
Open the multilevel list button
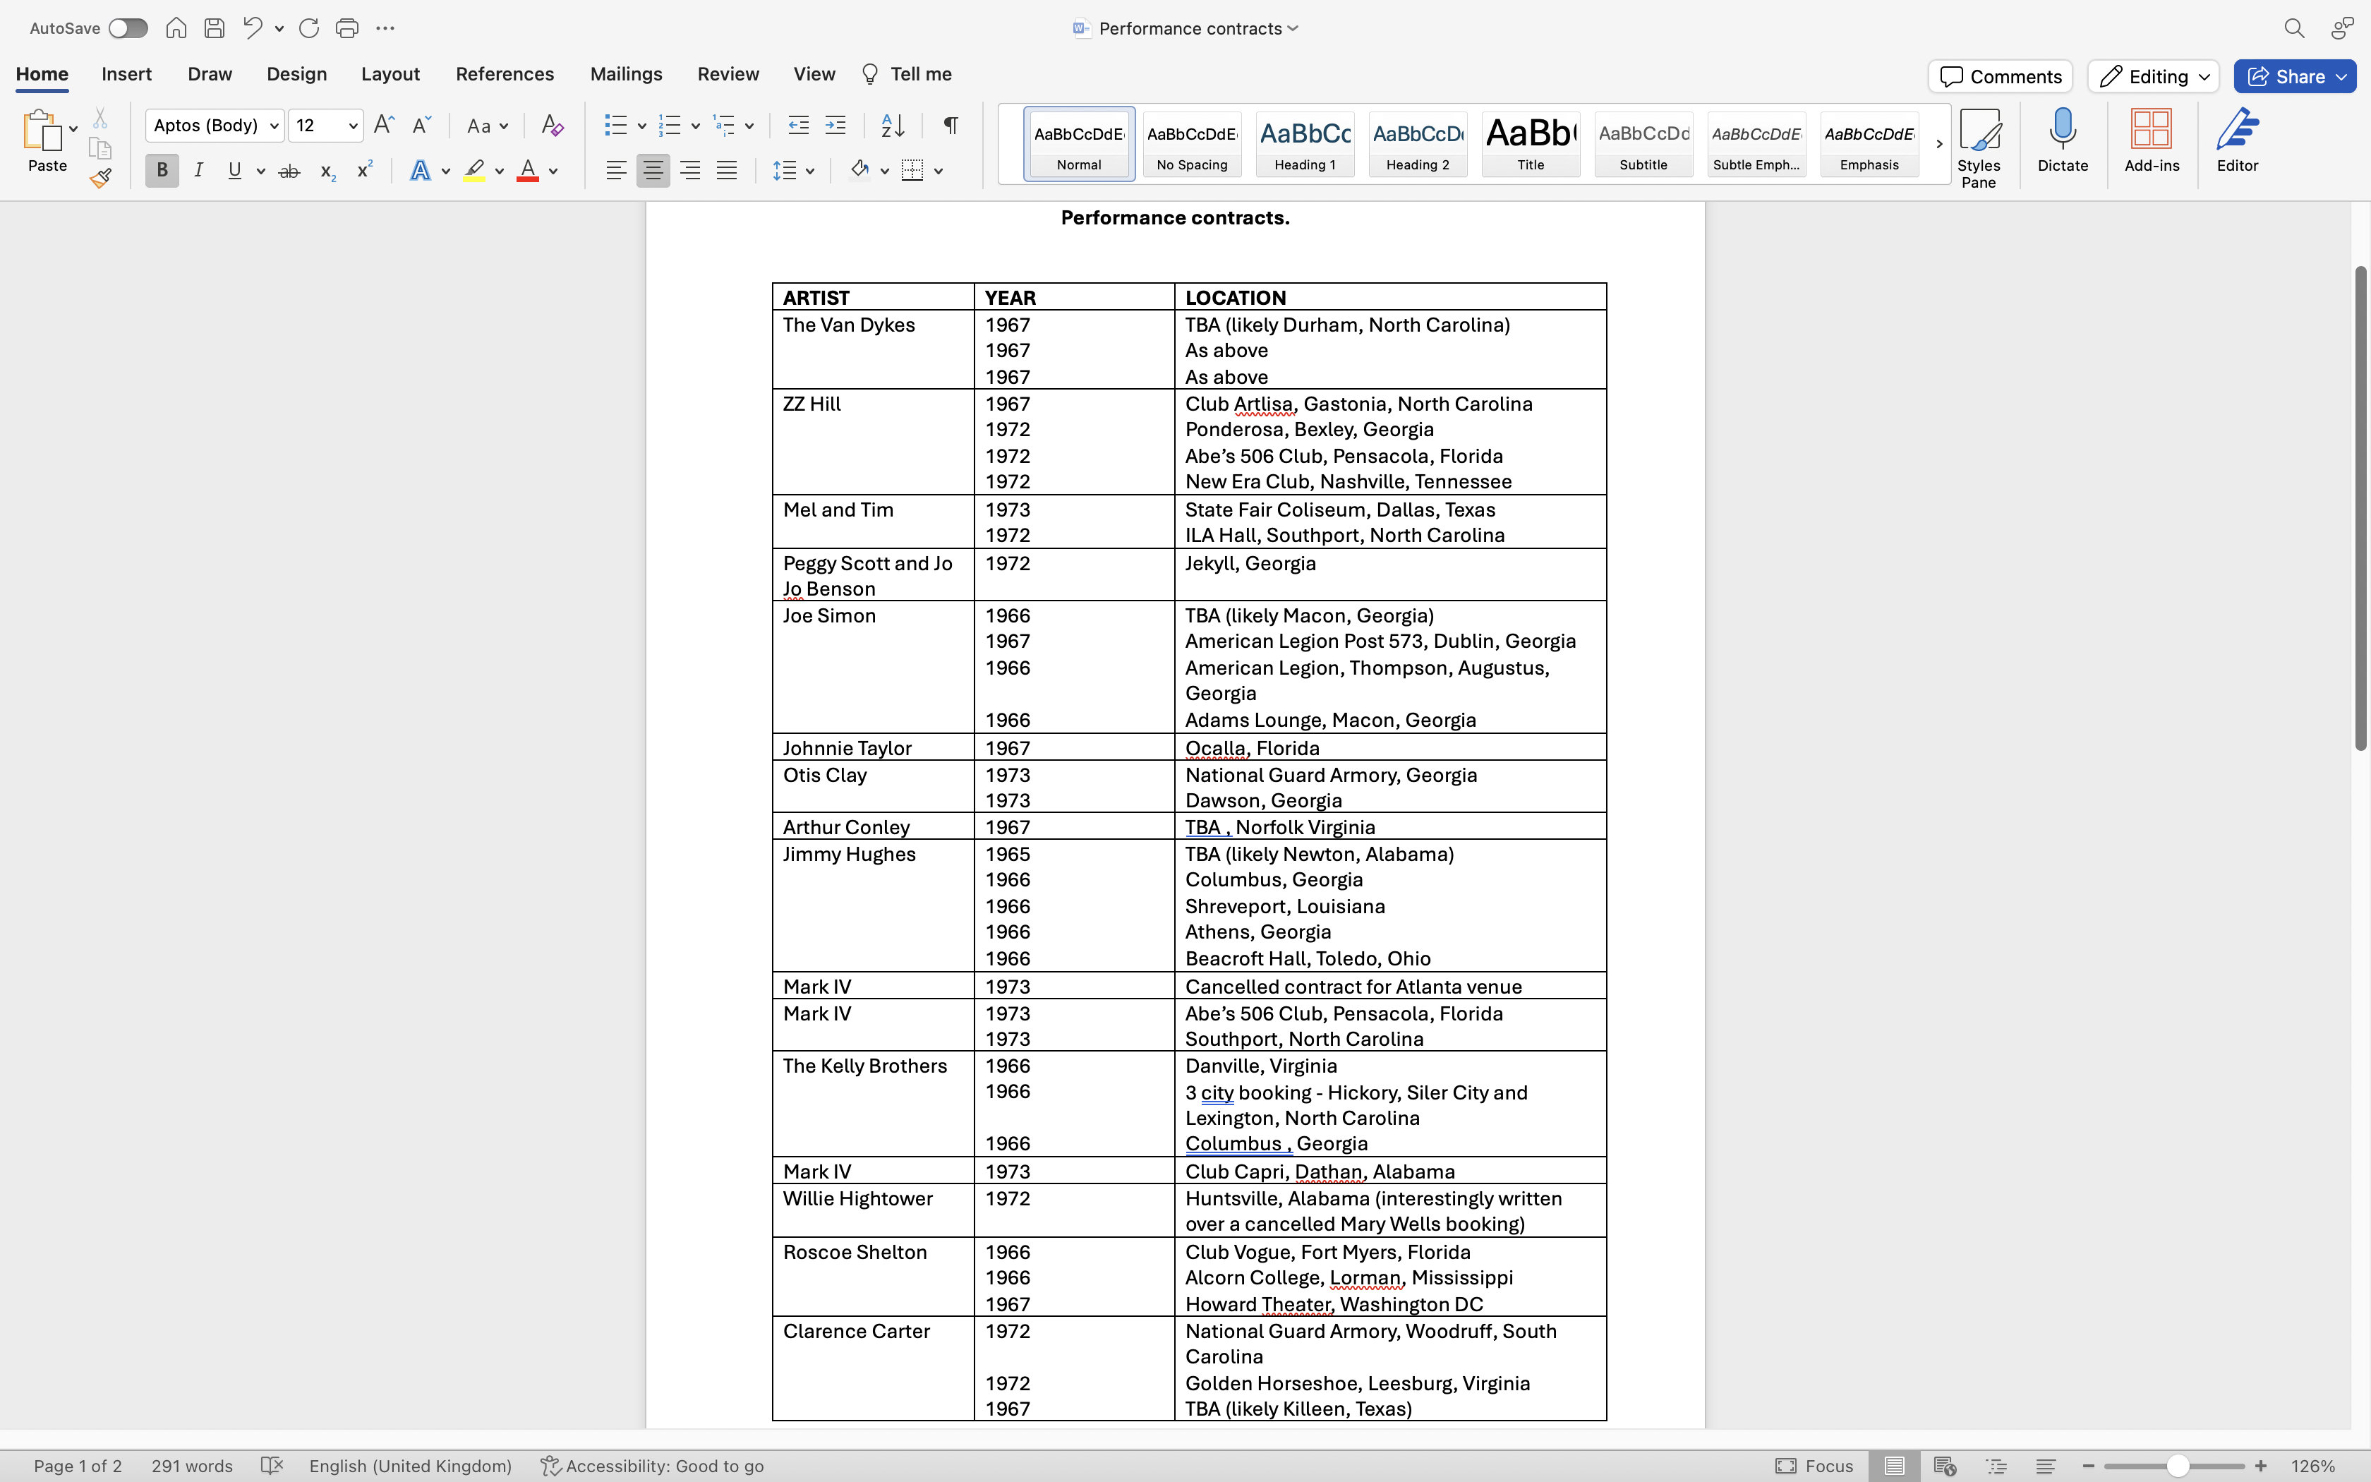pyautogui.click(x=724, y=126)
